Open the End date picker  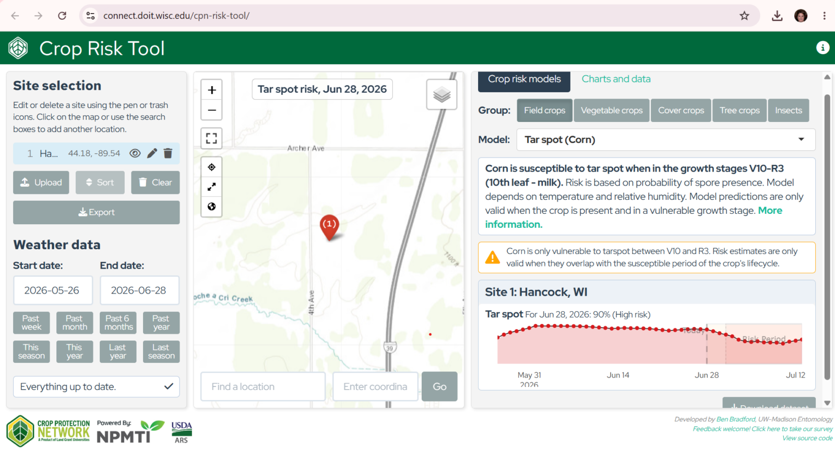point(140,290)
